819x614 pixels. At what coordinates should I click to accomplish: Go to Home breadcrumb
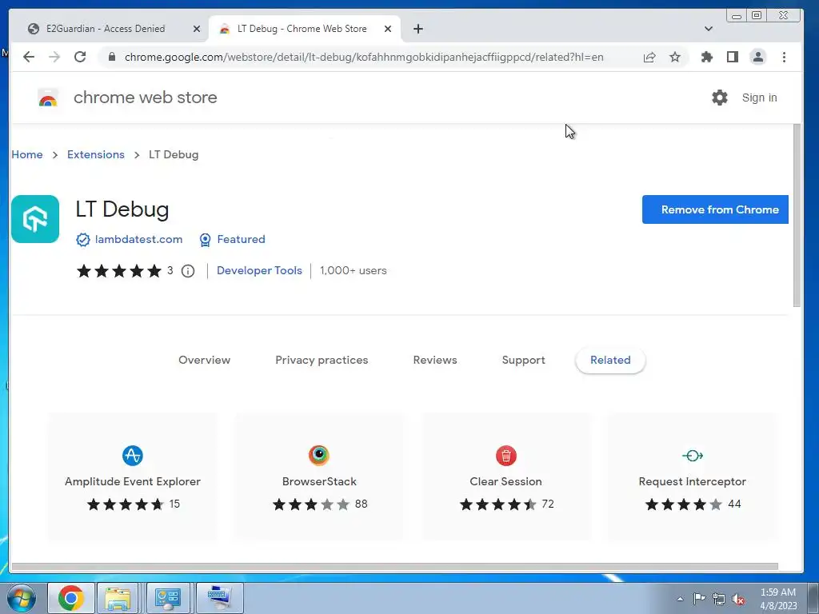27,154
